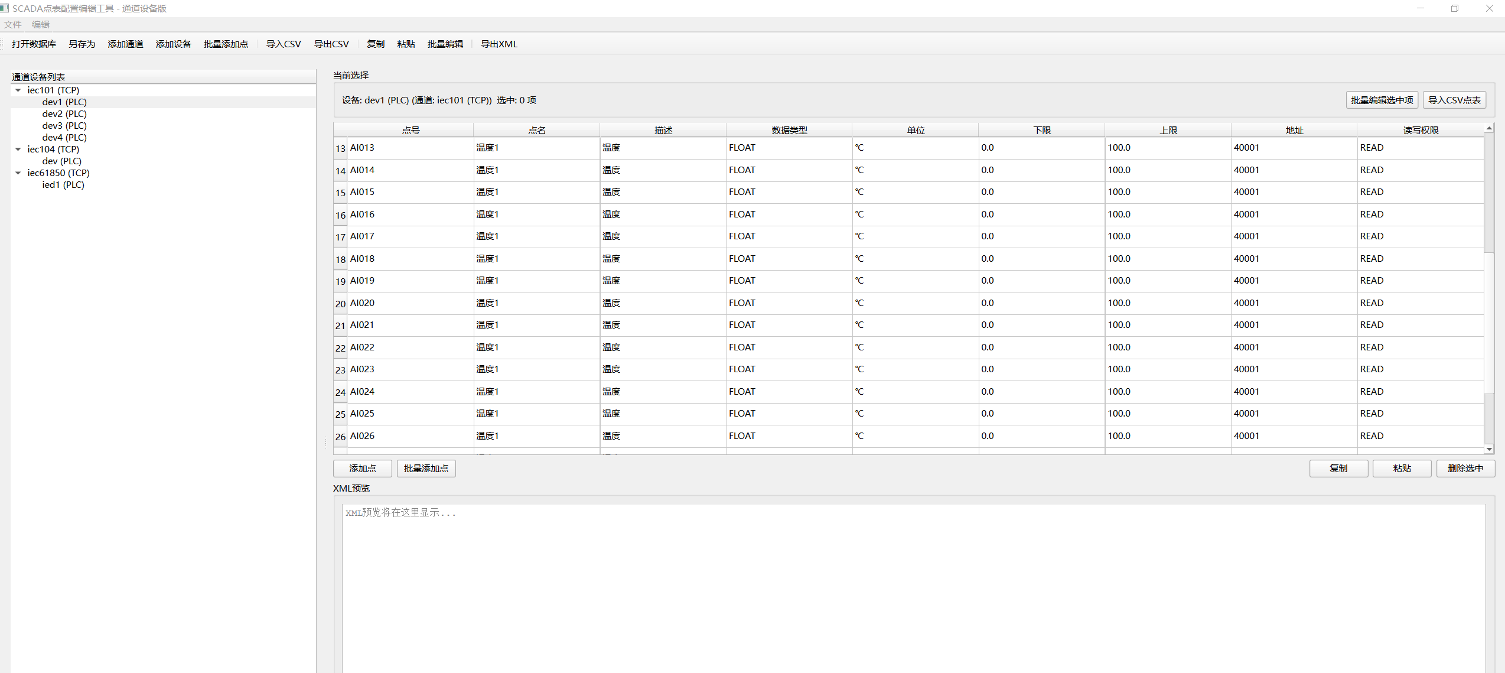This screenshot has height=673, width=1505.
Task: Click 添加设备 to add a device
Action: 174,44
